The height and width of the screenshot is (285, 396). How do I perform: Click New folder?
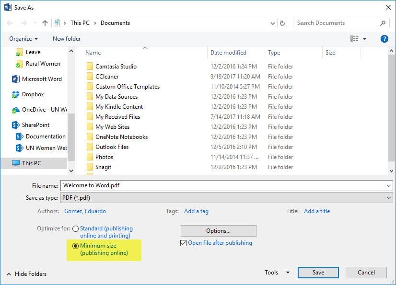click(67, 39)
